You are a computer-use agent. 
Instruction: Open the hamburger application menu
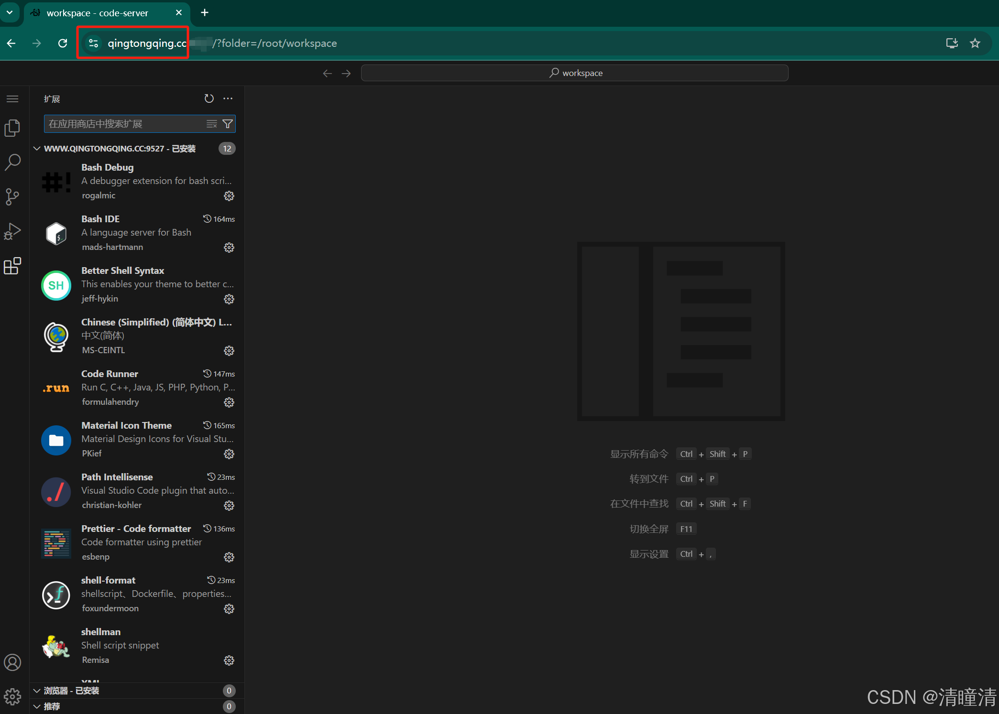(12, 99)
